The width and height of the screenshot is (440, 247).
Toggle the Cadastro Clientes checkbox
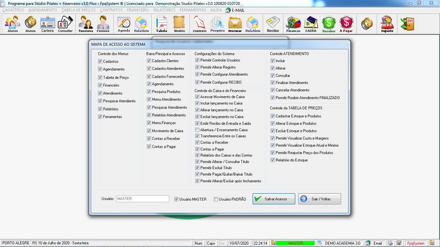click(149, 60)
